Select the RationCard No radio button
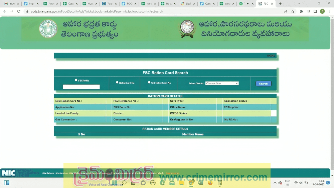This screenshot has height=188, width=334. pos(117,82)
